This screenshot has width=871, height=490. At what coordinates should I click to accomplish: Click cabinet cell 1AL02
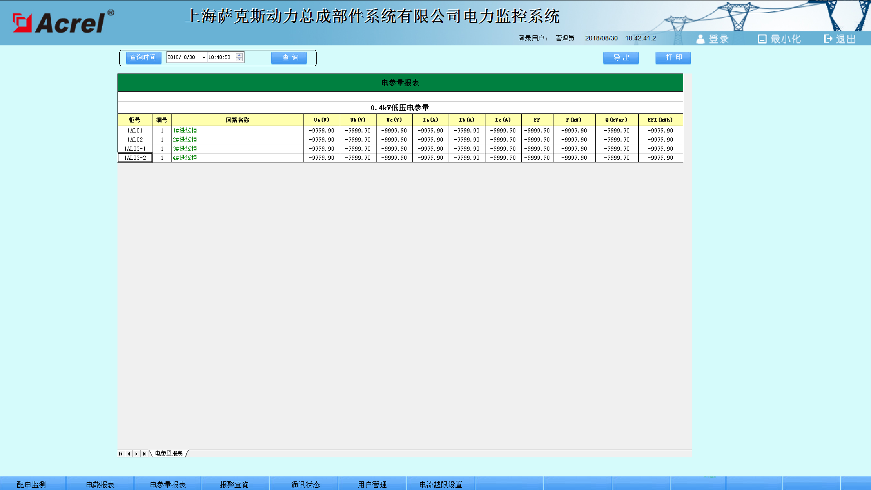pos(135,140)
